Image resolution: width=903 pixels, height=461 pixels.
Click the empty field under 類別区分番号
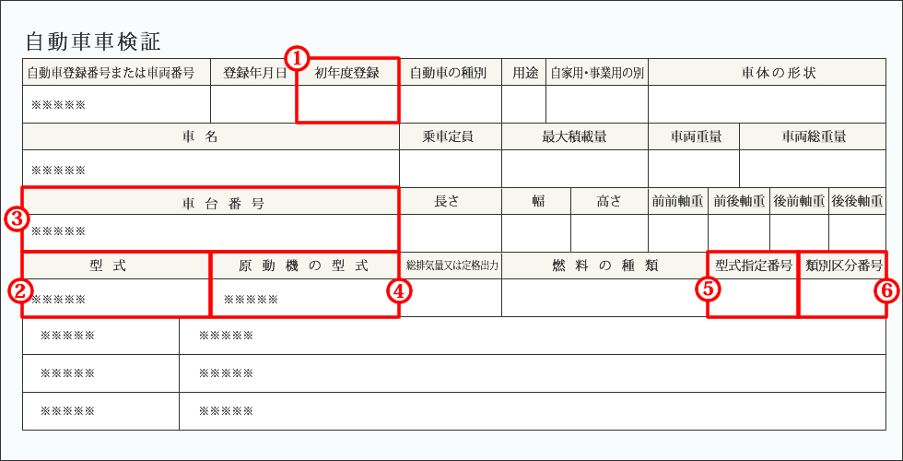(842, 298)
